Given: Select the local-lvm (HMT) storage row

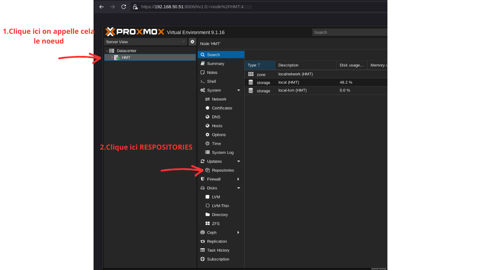Looking at the screenshot, I should (316, 90).
